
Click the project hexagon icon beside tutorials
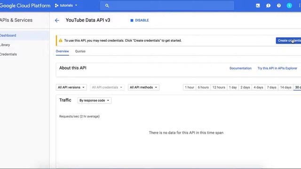[56, 6]
